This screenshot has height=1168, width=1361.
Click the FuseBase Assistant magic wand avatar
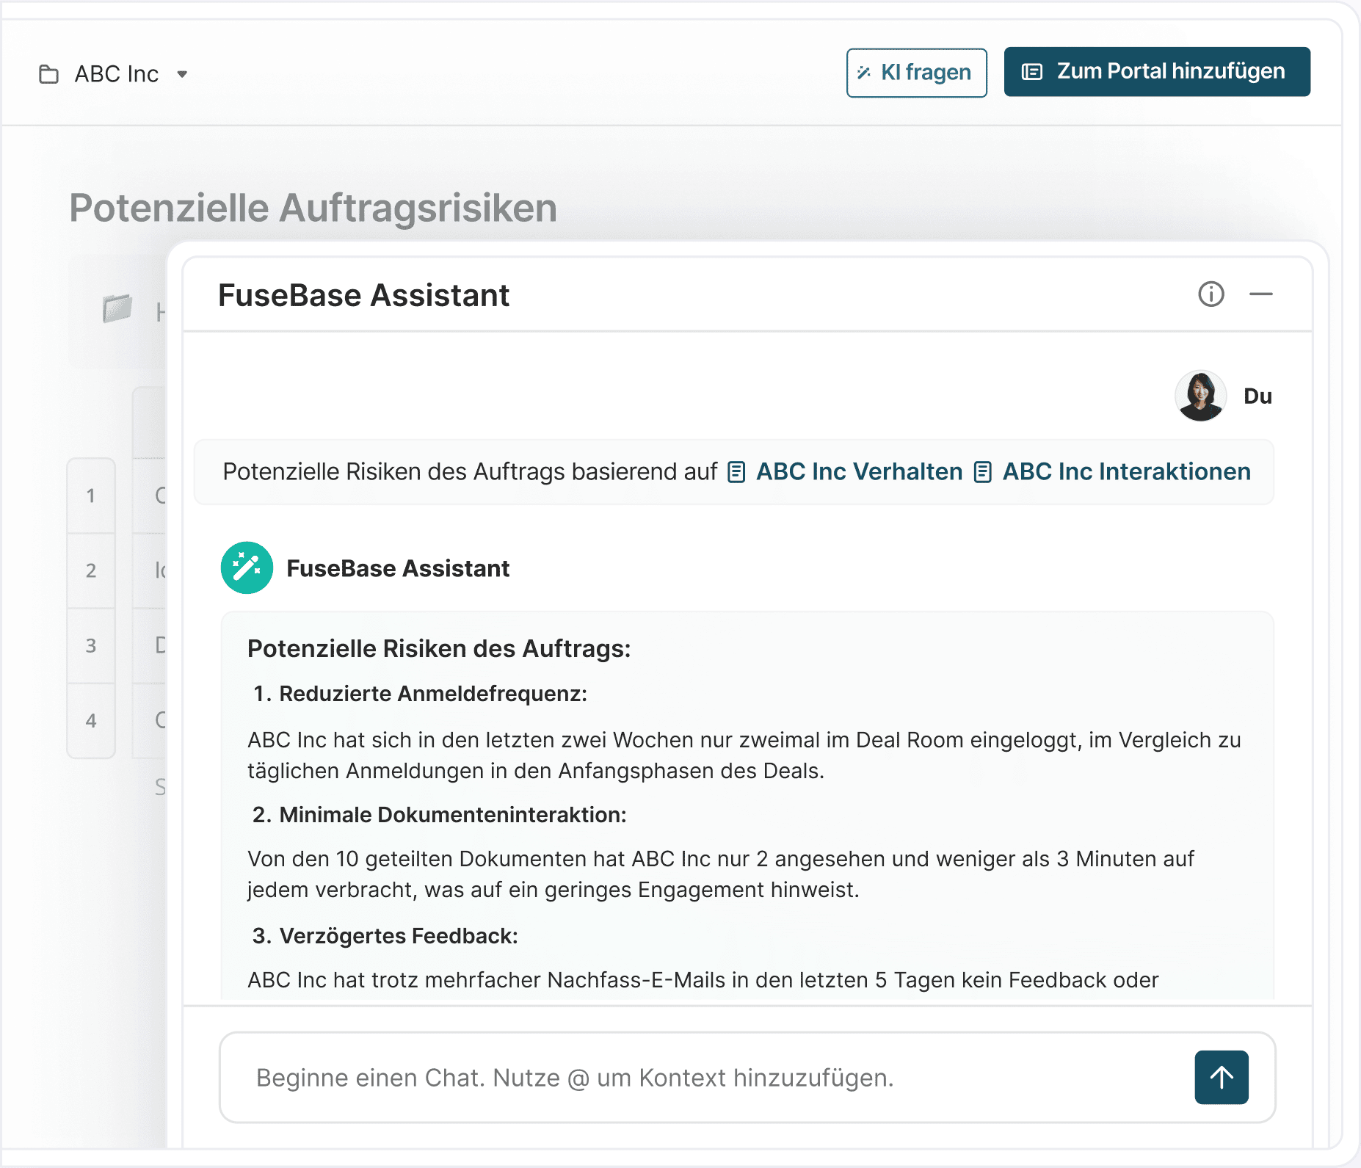[x=247, y=567]
